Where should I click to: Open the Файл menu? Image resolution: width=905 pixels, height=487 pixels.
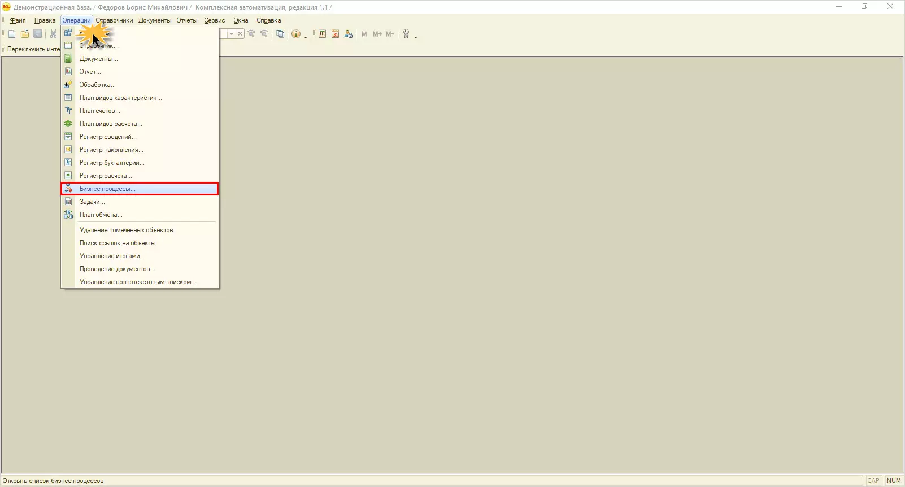[18, 20]
